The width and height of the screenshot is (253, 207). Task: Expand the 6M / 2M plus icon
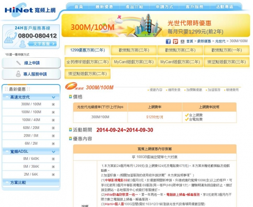tap(53, 144)
